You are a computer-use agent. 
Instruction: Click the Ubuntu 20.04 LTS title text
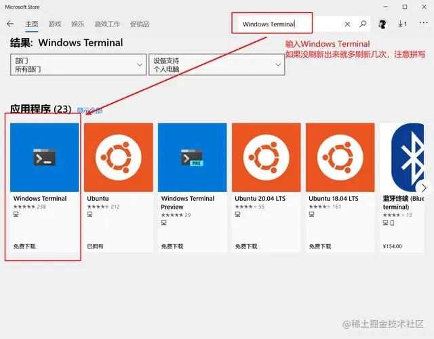pyautogui.click(x=260, y=199)
